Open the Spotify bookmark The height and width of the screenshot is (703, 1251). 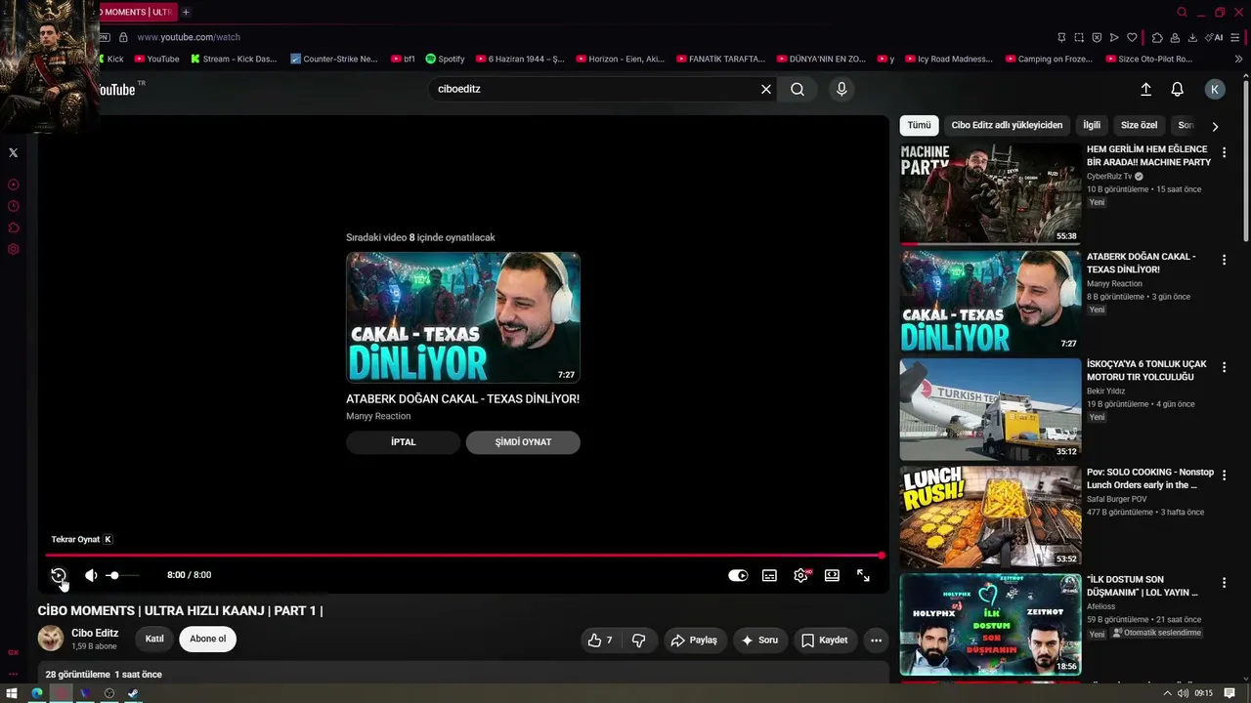point(446,59)
